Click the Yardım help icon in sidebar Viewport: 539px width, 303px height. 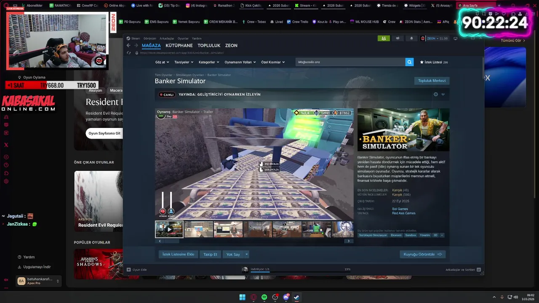(x=19, y=257)
